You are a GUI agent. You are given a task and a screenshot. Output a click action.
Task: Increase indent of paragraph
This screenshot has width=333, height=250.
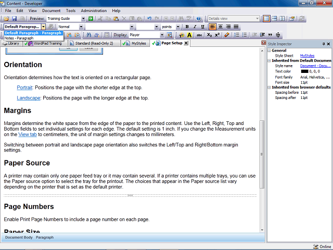262,35
